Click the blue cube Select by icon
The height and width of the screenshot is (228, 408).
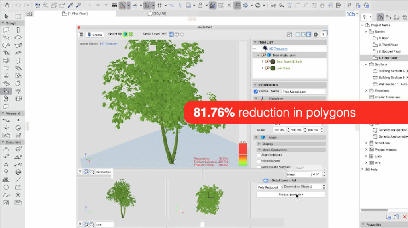coord(125,34)
